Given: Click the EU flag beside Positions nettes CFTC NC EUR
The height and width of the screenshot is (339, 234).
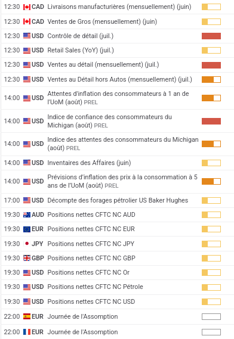Looking at the screenshot, I should click(x=27, y=229).
